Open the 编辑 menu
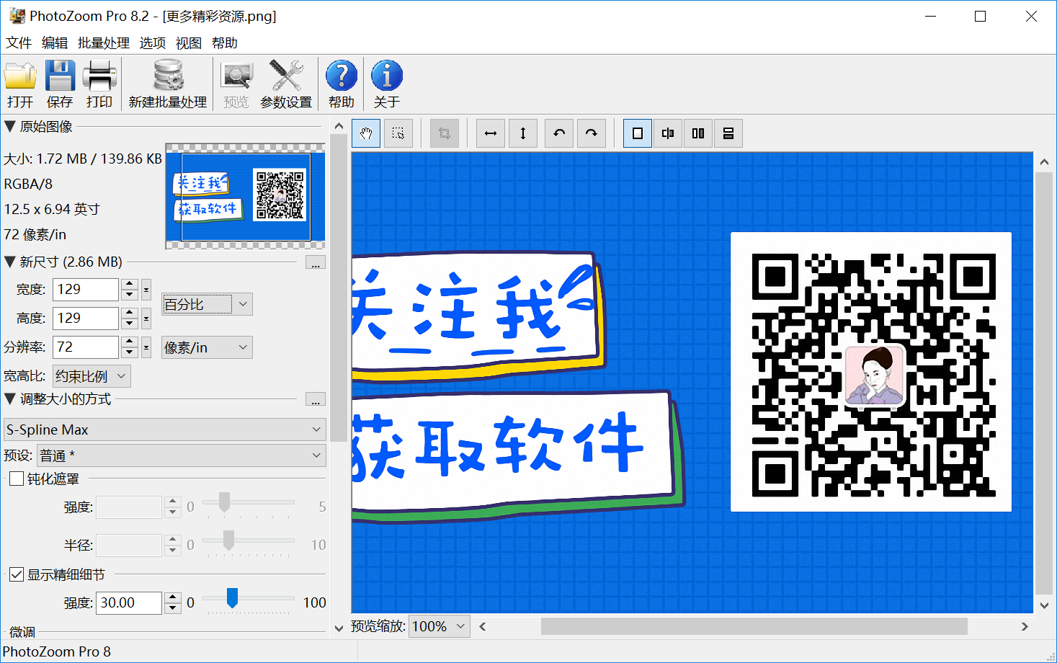Viewport: 1057px width, 663px height. click(x=55, y=43)
